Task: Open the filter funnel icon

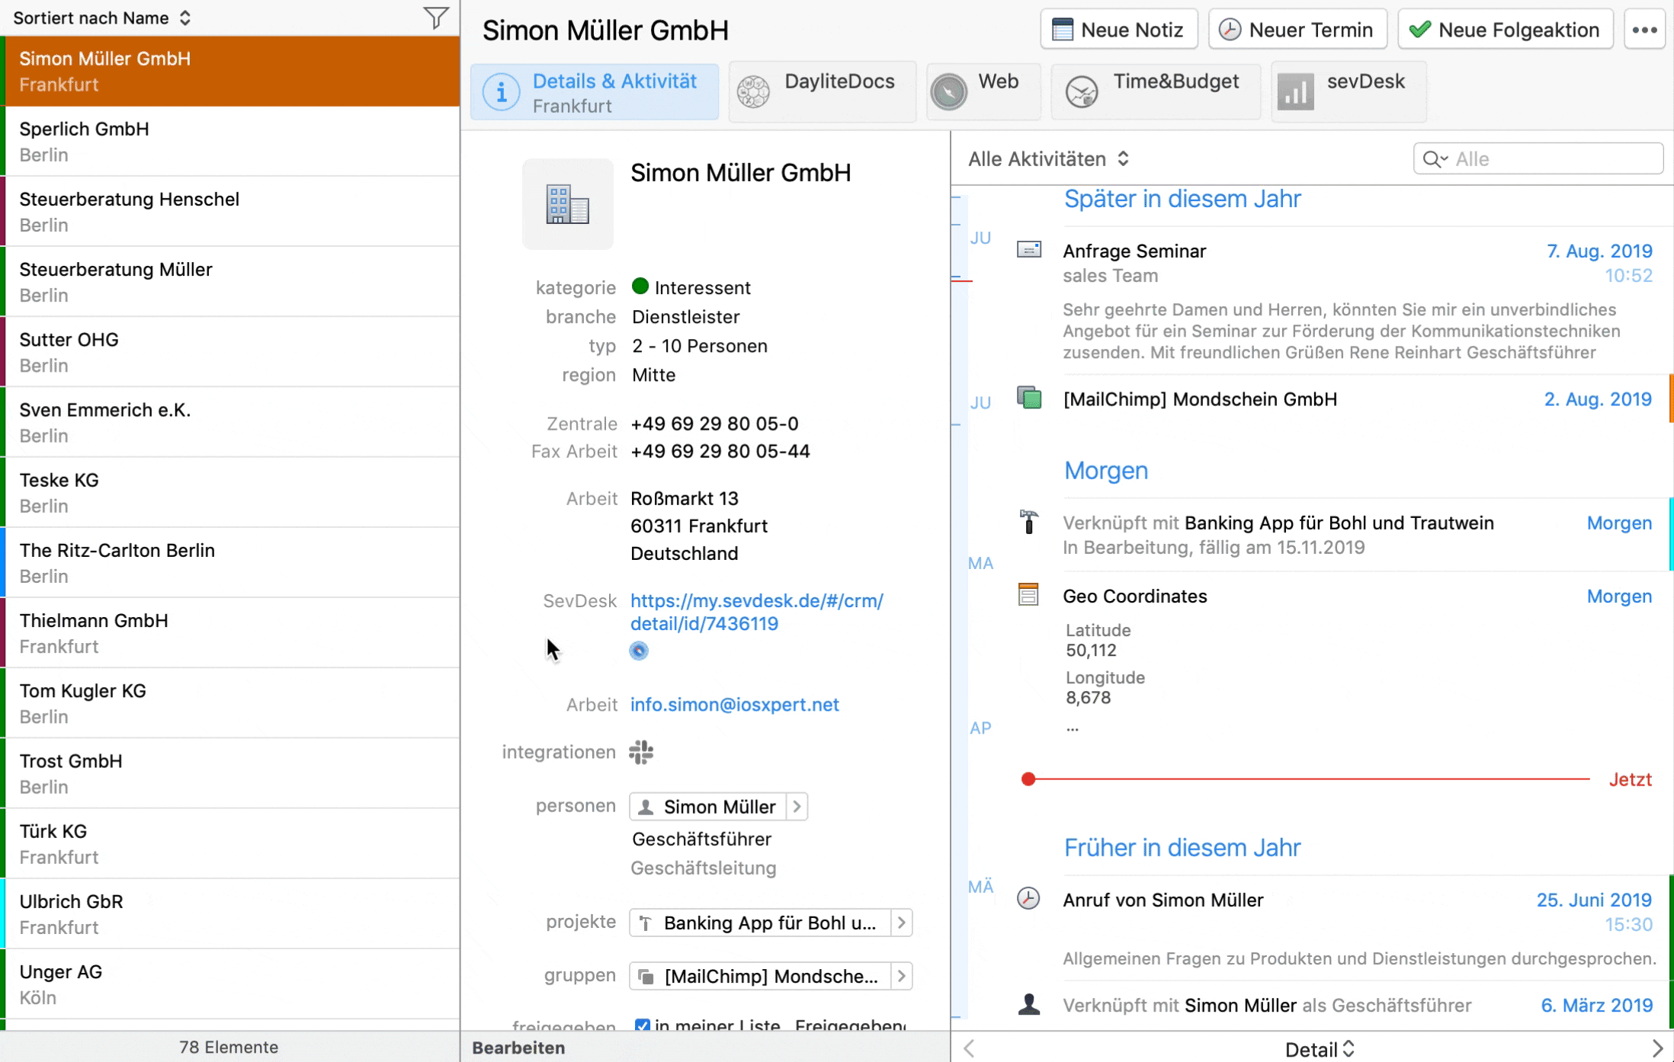Action: pos(435,18)
